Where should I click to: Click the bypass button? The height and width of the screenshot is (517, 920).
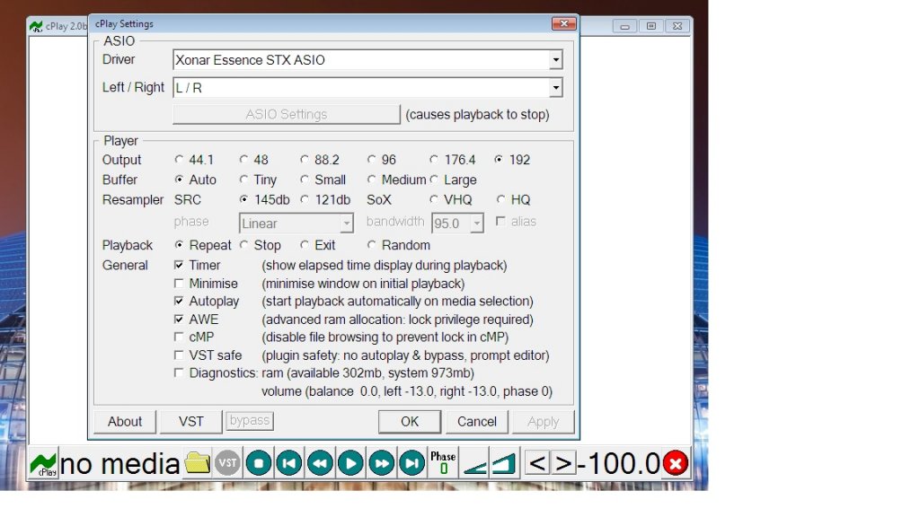click(x=250, y=420)
